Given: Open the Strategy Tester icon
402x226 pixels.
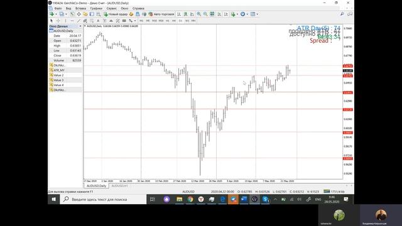Looking at the screenshot, I should click(98, 14).
